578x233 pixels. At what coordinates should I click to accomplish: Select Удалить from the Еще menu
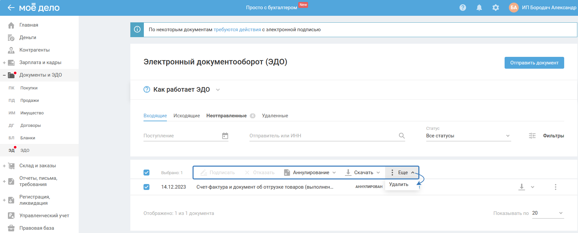tap(399, 184)
